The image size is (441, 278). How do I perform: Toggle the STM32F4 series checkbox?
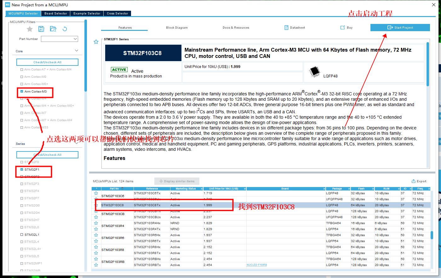coord(22,191)
